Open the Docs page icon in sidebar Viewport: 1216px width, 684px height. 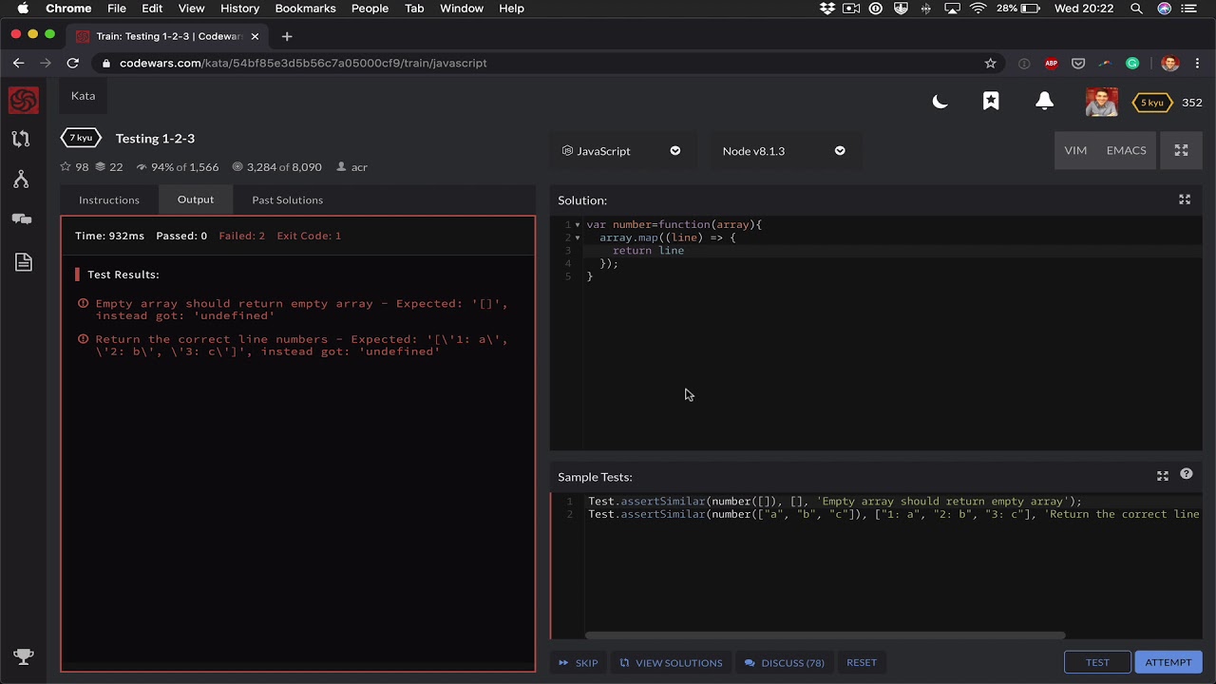coord(24,262)
